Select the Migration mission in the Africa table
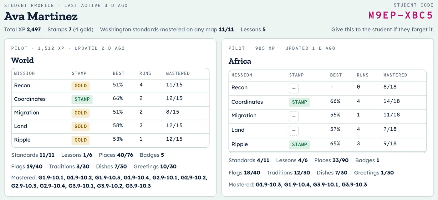 244,115
